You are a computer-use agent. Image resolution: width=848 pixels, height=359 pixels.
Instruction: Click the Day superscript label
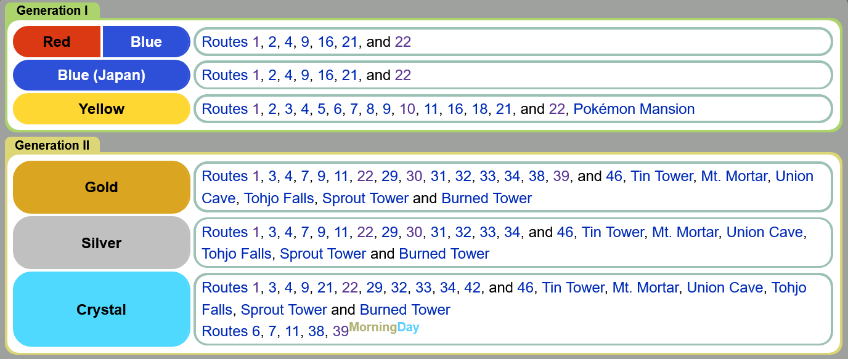(x=408, y=327)
